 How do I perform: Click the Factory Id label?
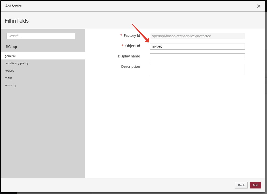click(x=132, y=36)
